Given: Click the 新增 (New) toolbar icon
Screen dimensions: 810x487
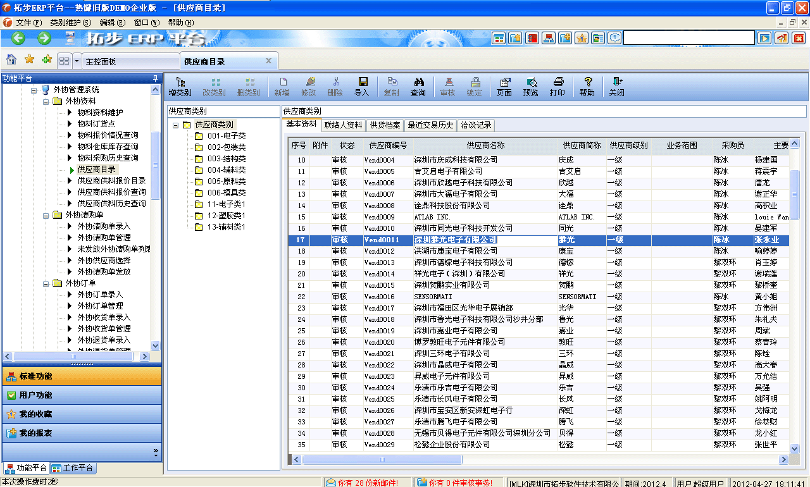Looking at the screenshot, I should coord(282,85).
